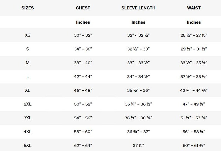Click the CHEST column header

(83, 8)
